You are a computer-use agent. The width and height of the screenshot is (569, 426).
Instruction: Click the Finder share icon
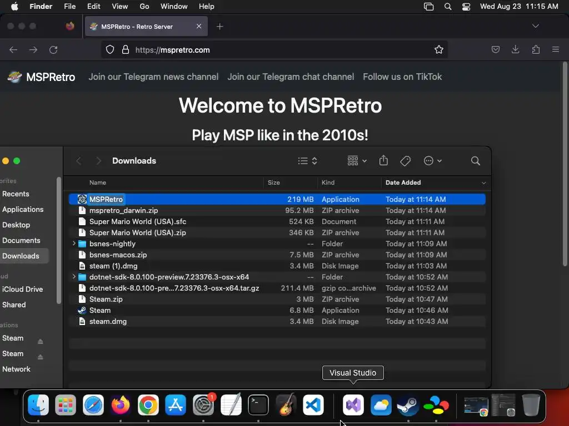point(383,160)
